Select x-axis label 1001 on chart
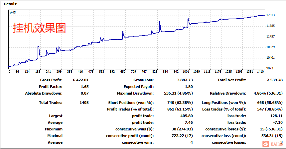This screenshot has width=286, height=149. click(186, 72)
